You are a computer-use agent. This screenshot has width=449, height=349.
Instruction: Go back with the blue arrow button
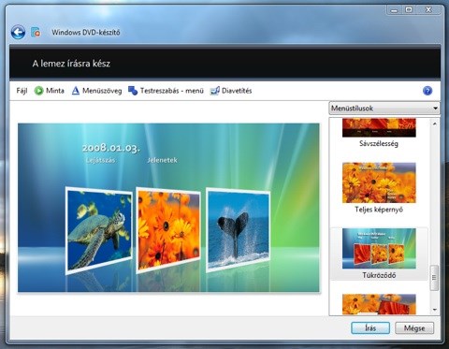point(18,33)
